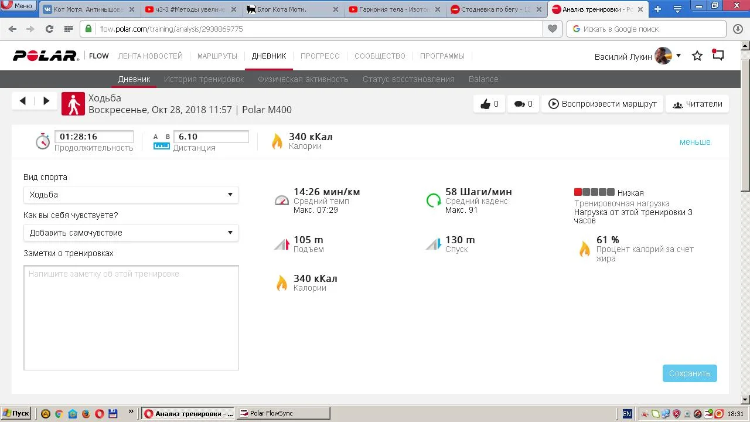
Task: Click the favorites star icon in header
Action: pyautogui.click(x=697, y=56)
